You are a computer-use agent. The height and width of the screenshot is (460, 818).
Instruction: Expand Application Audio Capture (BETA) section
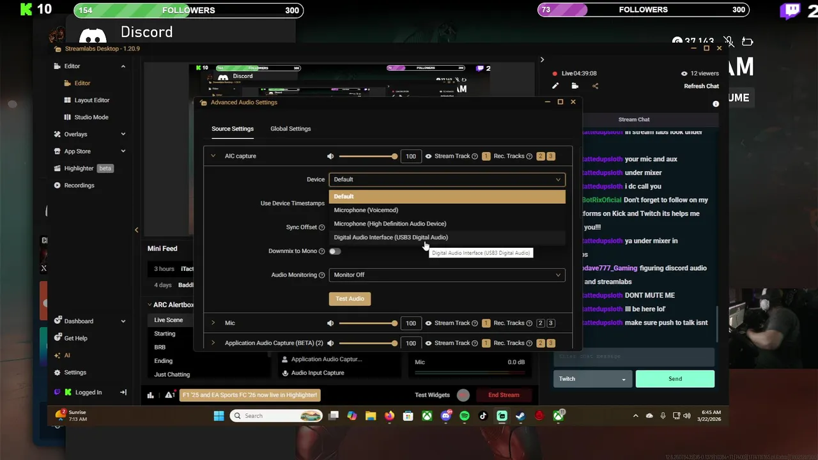(213, 343)
